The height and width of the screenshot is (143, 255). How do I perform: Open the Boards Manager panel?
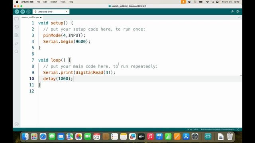pos(17,27)
